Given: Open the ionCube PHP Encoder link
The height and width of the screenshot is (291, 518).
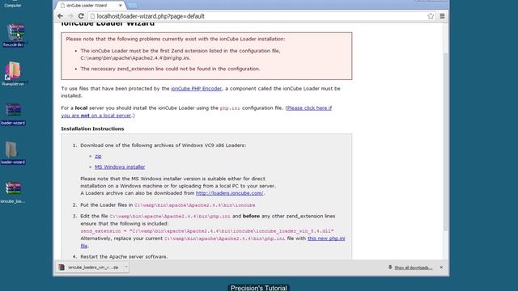Looking at the screenshot, I should (x=196, y=88).
